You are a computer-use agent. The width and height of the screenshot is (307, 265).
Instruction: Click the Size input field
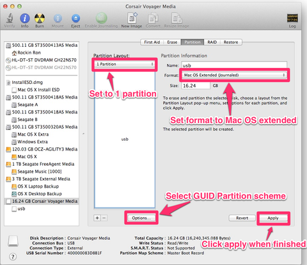tap(196, 86)
